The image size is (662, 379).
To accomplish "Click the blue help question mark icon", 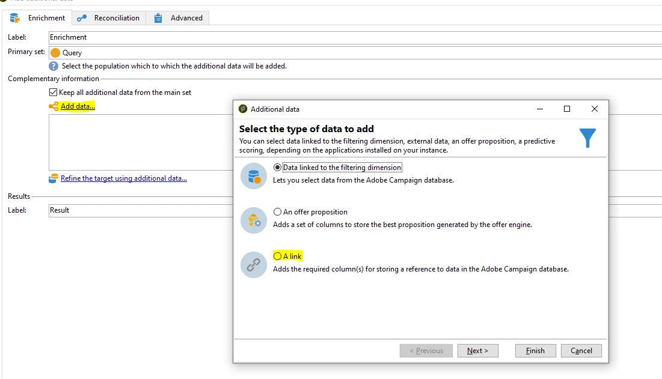I will tap(54, 66).
